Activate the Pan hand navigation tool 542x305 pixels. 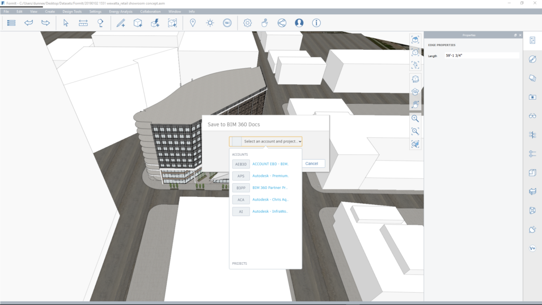(415, 105)
